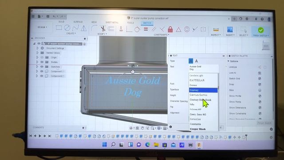Open the Constraints dropdown menu
The image size is (284, 160).
(162, 35)
